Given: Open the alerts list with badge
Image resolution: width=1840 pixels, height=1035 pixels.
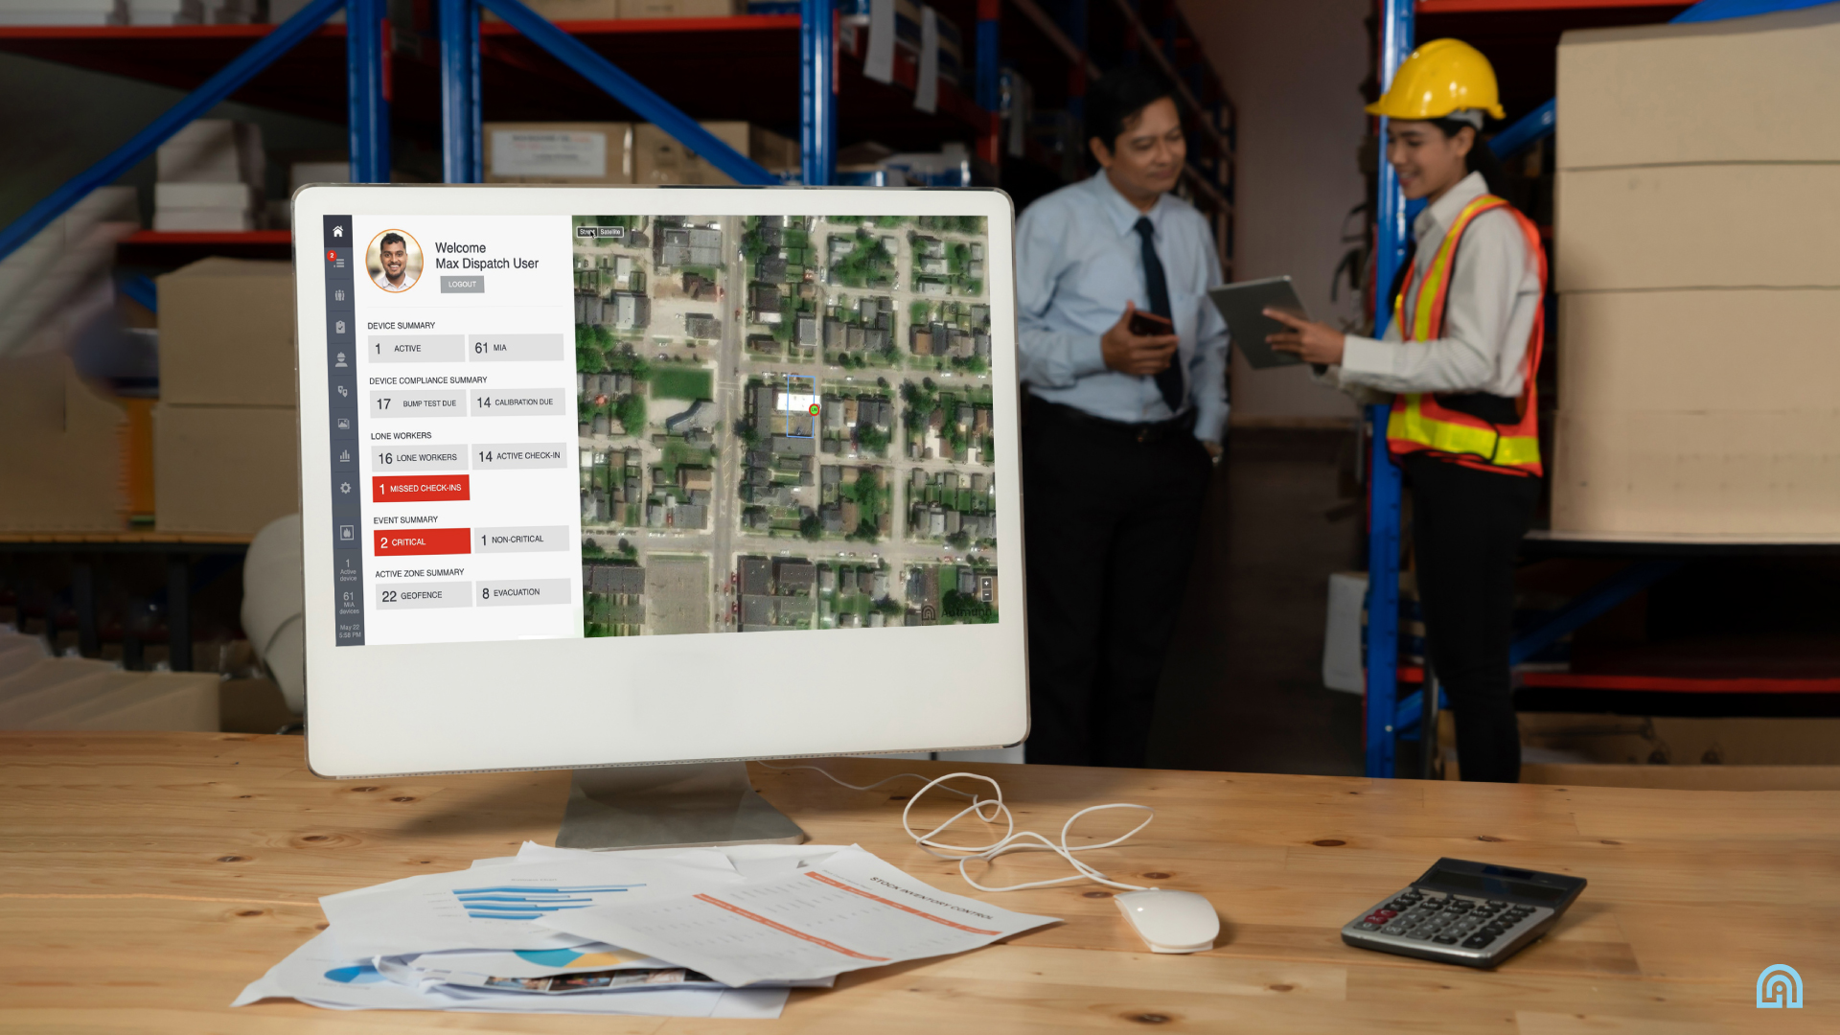Looking at the screenshot, I should 338,262.
